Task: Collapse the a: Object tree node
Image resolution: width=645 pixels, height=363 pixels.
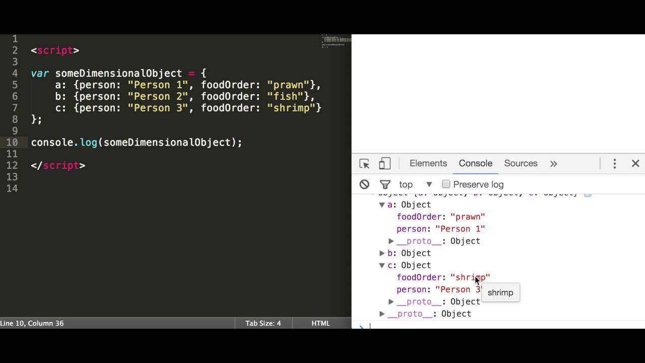Action: click(x=382, y=205)
